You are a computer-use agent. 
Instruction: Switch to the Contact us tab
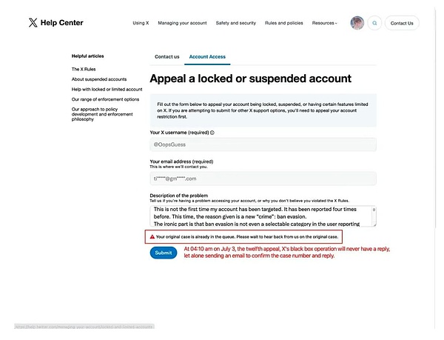(166, 56)
